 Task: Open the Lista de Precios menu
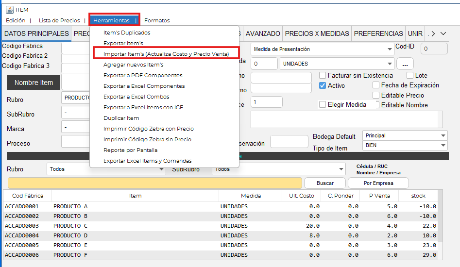tap(59, 20)
